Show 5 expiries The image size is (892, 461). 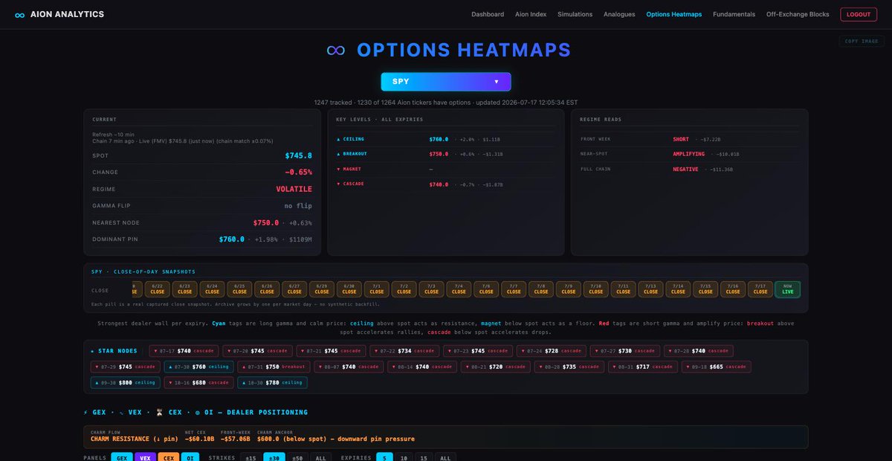tap(384, 458)
